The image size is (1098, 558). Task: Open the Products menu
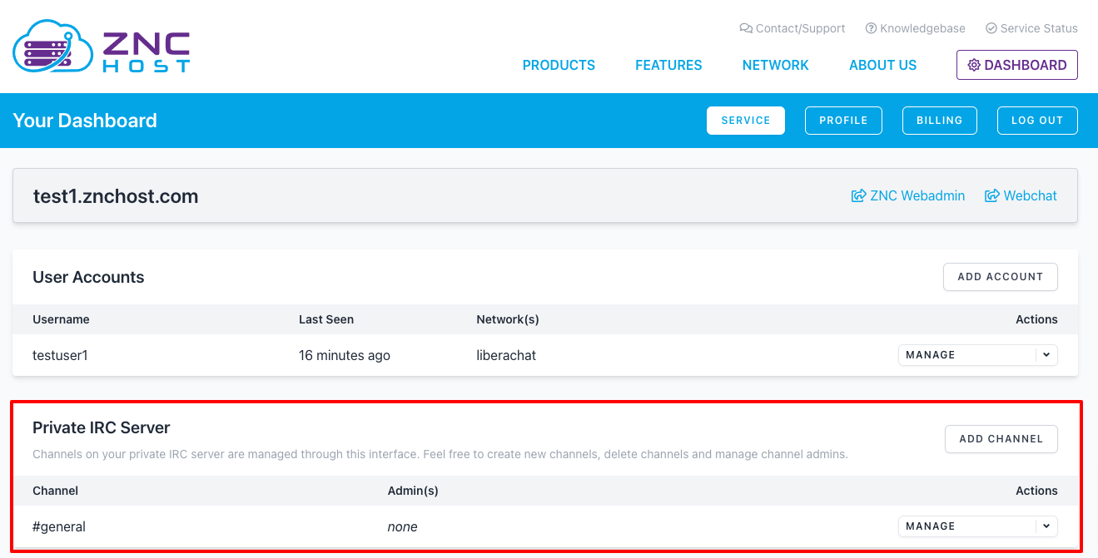coord(559,66)
